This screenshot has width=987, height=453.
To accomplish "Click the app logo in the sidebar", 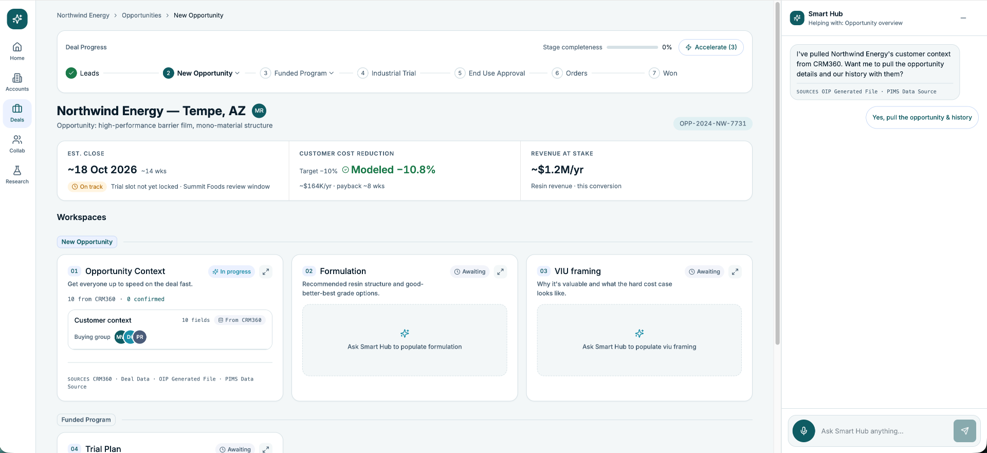I will (17, 19).
